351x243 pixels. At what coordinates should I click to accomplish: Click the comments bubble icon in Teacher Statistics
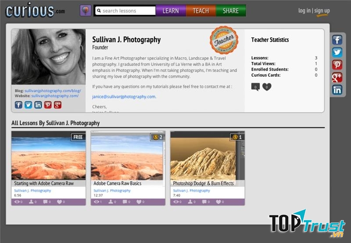(x=255, y=87)
